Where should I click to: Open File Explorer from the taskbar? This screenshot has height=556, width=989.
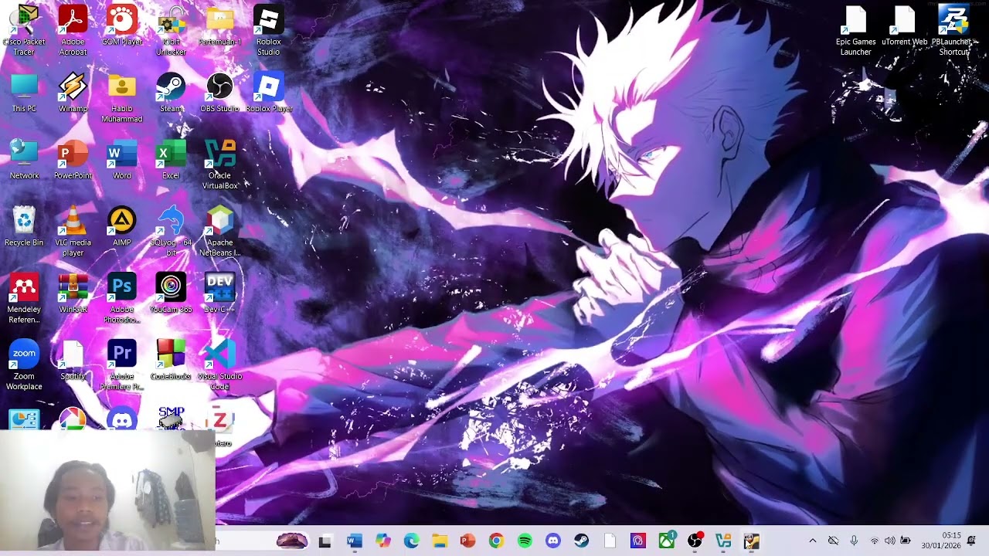point(439,541)
